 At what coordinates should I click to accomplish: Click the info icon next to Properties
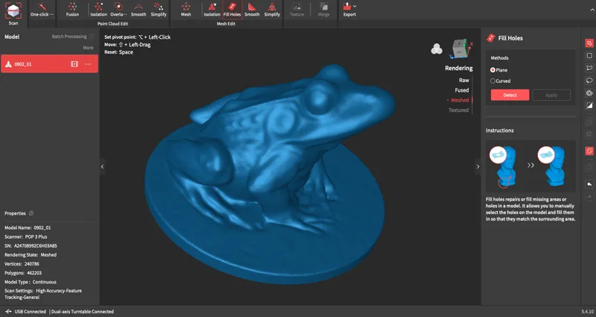pyautogui.click(x=31, y=213)
